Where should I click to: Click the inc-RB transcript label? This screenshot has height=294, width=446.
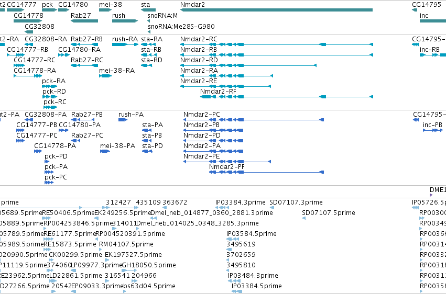point(430,49)
